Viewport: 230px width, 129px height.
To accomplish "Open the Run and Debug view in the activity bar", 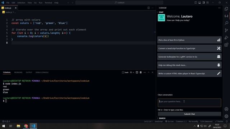I will pos(226,37).
